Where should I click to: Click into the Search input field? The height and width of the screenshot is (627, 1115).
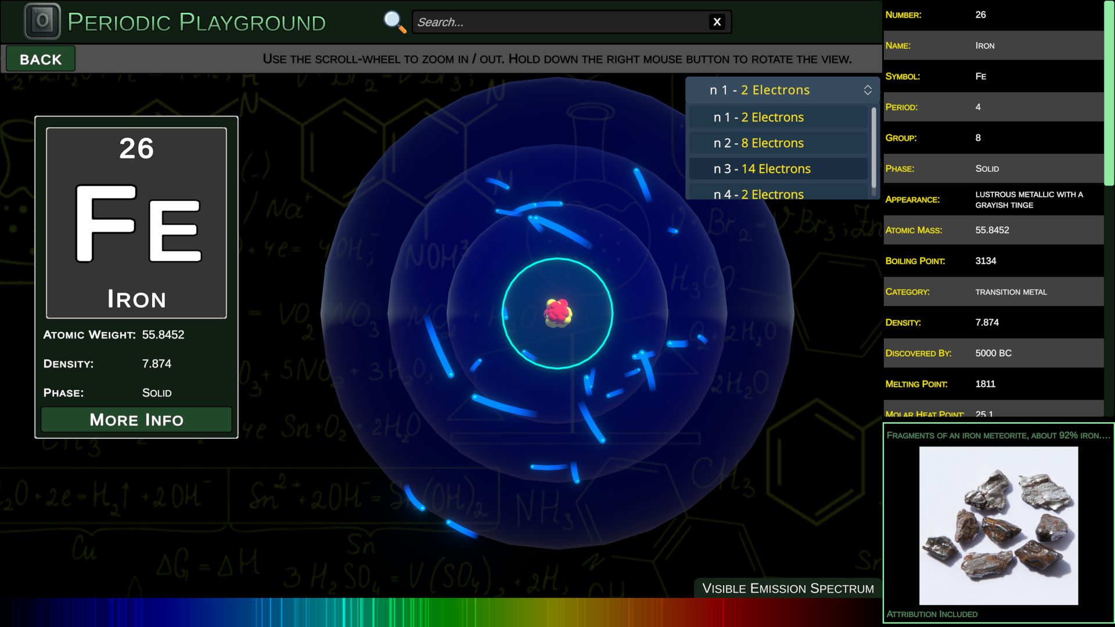560,22
